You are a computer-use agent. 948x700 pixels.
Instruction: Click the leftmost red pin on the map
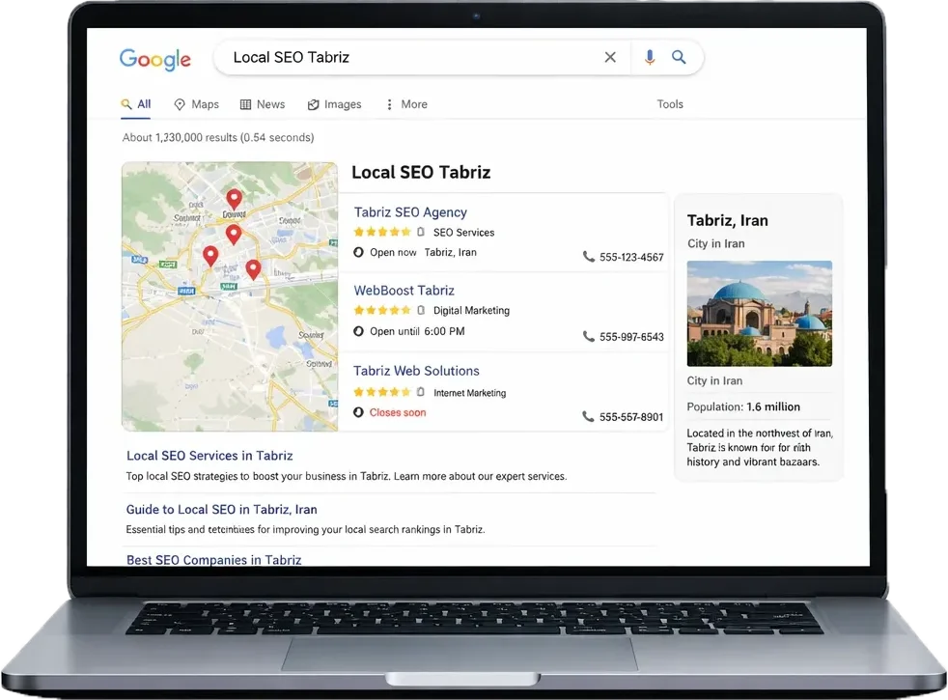point(210,256)
